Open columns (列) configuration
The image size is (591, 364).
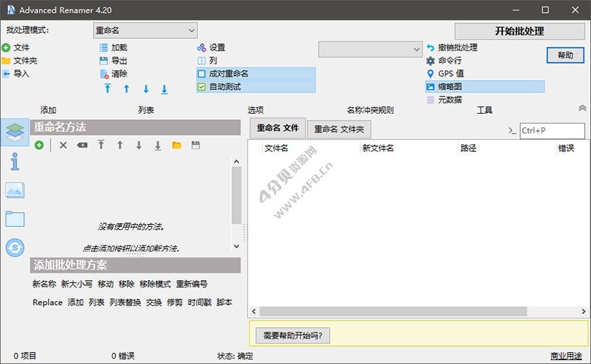tap(202, 61)
